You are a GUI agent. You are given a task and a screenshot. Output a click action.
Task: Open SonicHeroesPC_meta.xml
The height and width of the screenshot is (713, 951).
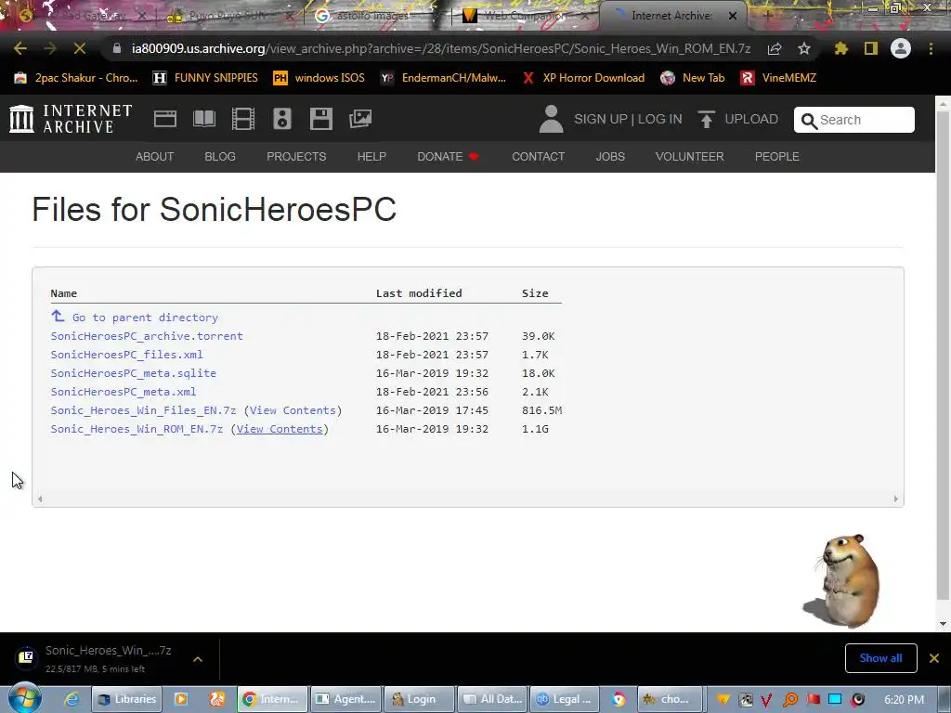click(124, 392)
